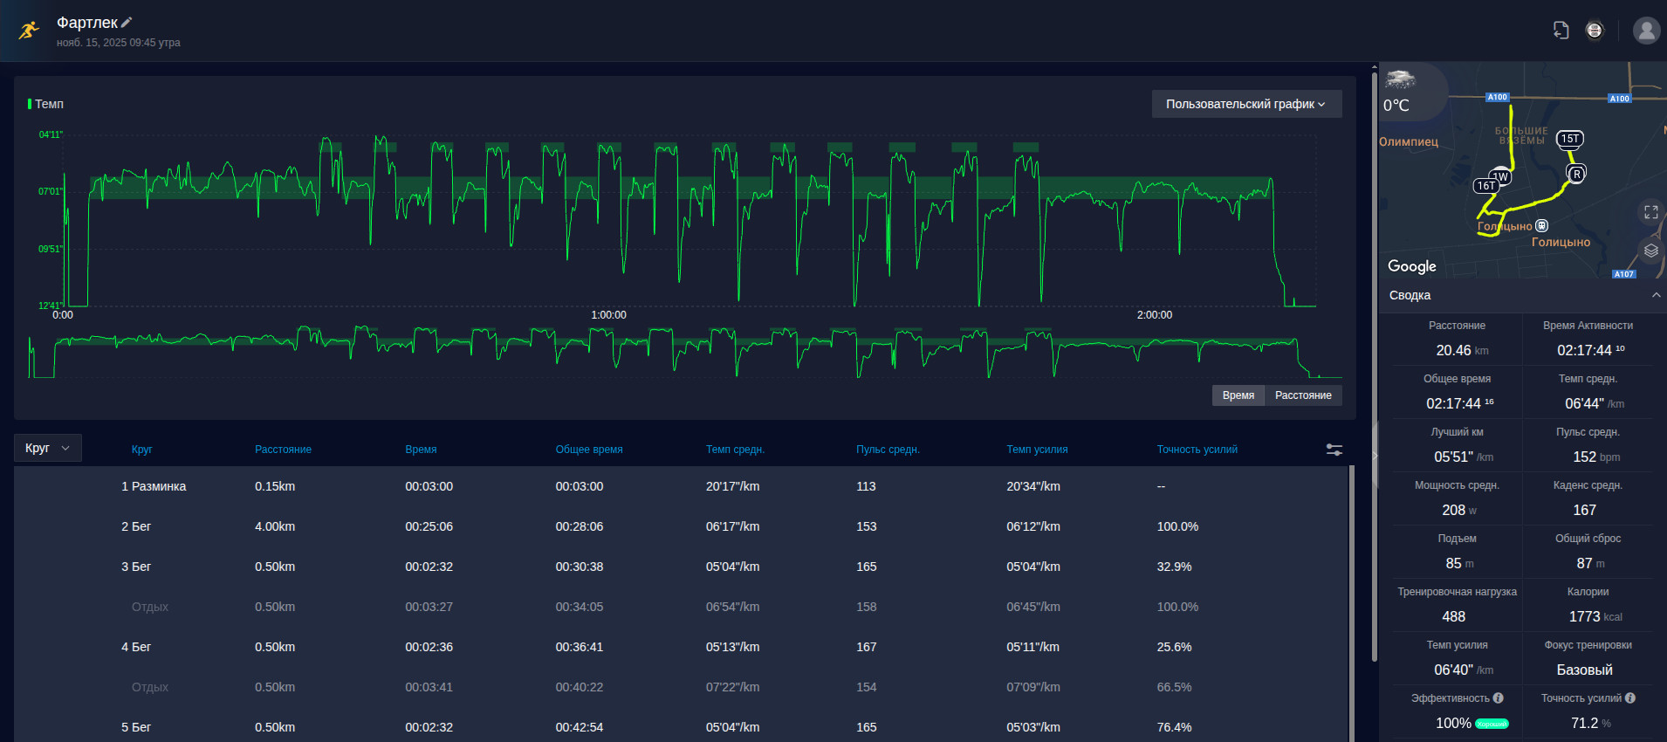The height and width of the screenshot is (742, 1667).
Task: Open the Круг lap type dropdown
Action: point(48,448)
